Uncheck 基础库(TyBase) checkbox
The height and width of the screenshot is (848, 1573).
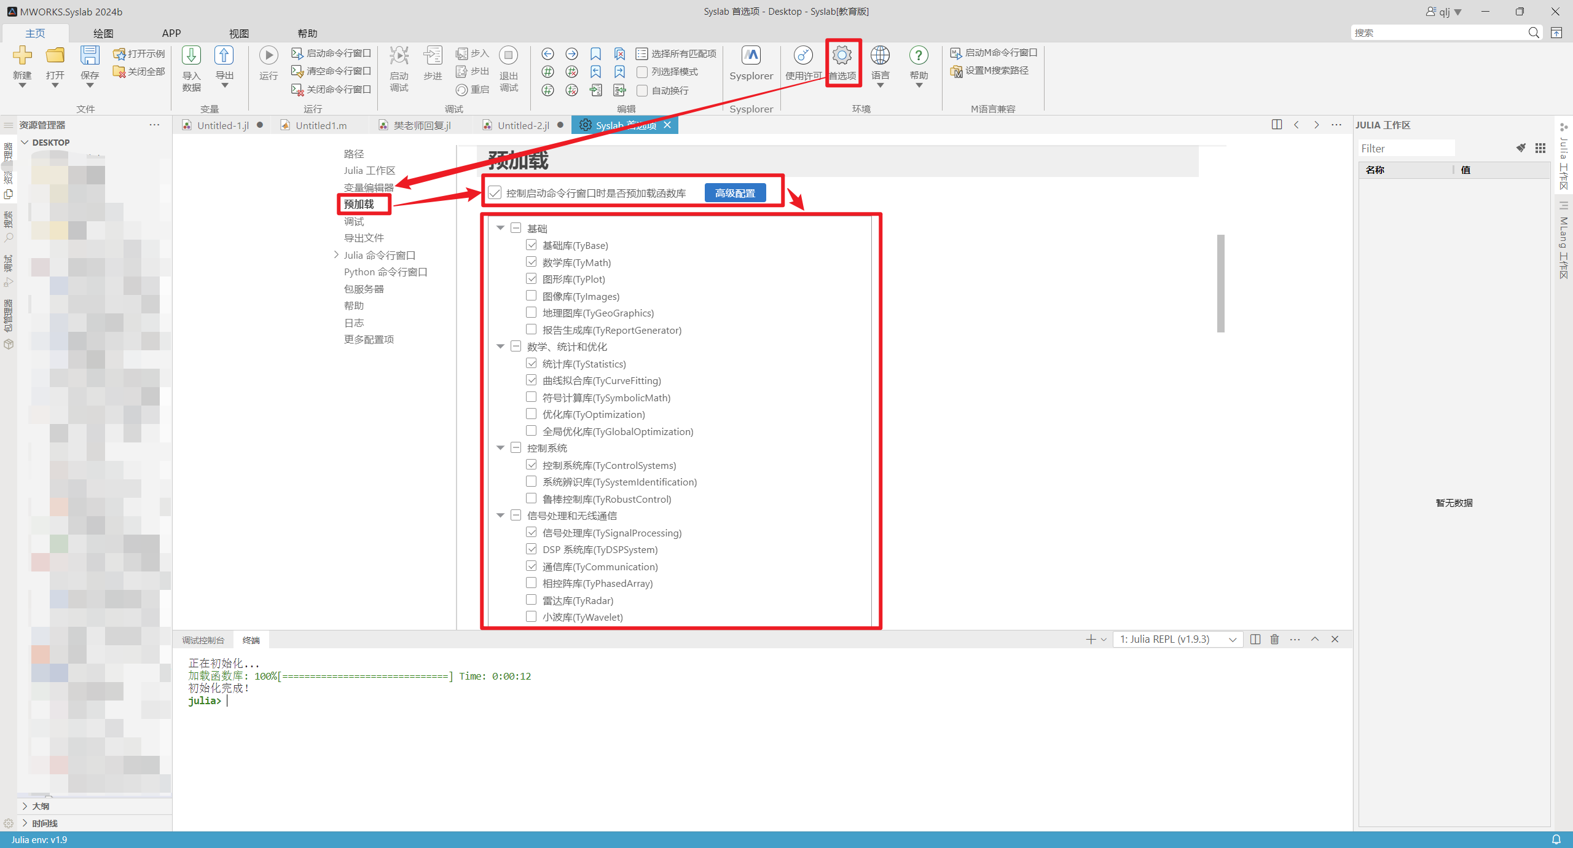532,245
